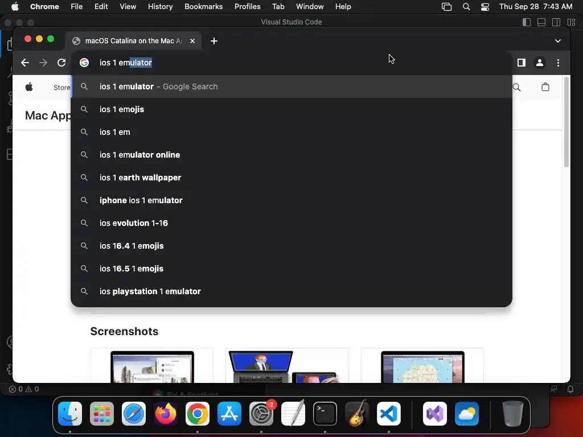583x437 pixels.
Task: Reload the page with the refresh icon
Action: [x=61, y=63]
